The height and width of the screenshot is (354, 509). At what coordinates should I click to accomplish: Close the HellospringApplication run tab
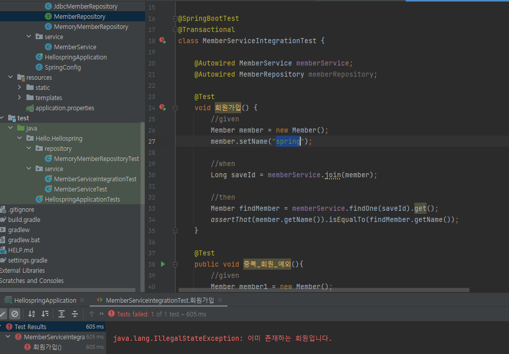click(x=82, y=301)
